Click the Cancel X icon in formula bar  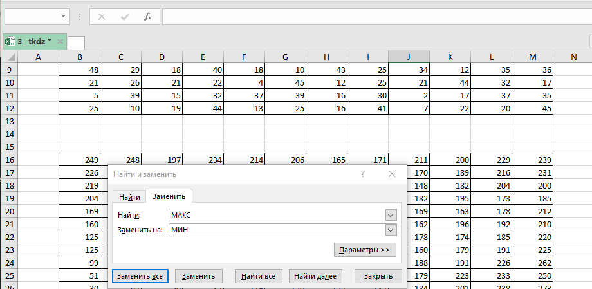101,16
